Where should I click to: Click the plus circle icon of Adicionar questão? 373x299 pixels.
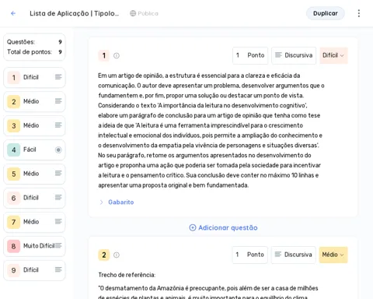coord(193,227)
